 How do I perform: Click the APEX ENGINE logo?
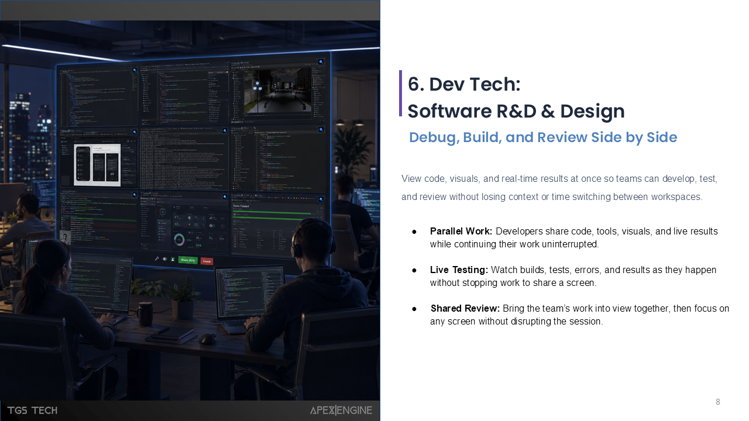pos(341,410)
